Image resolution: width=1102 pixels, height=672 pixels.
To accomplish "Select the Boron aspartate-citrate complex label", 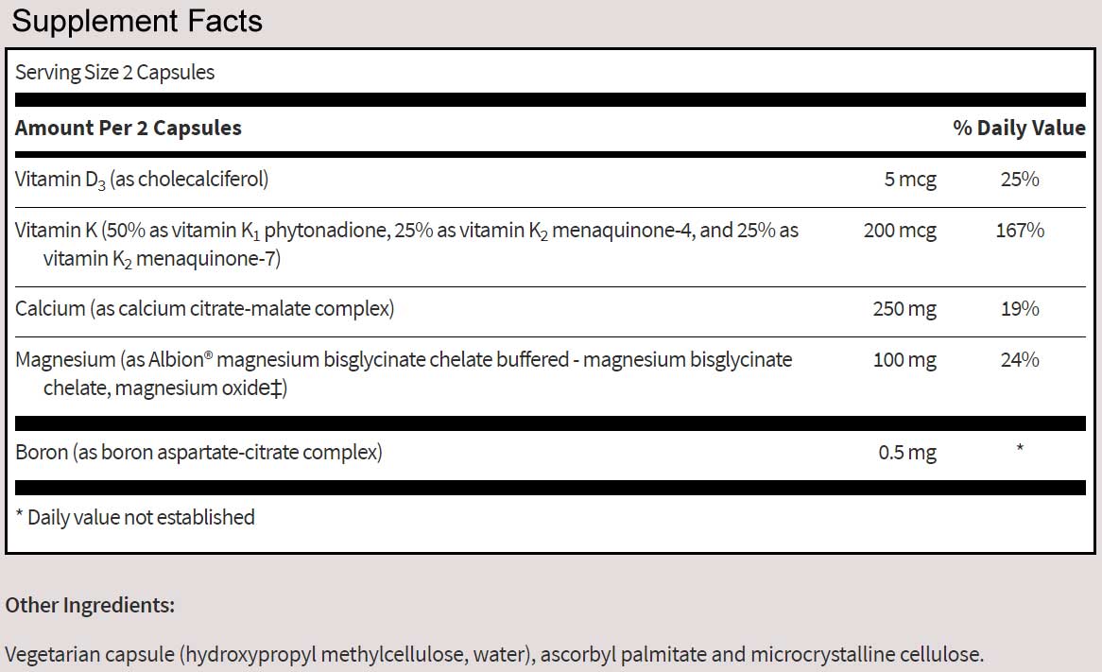I will (198, 453).
